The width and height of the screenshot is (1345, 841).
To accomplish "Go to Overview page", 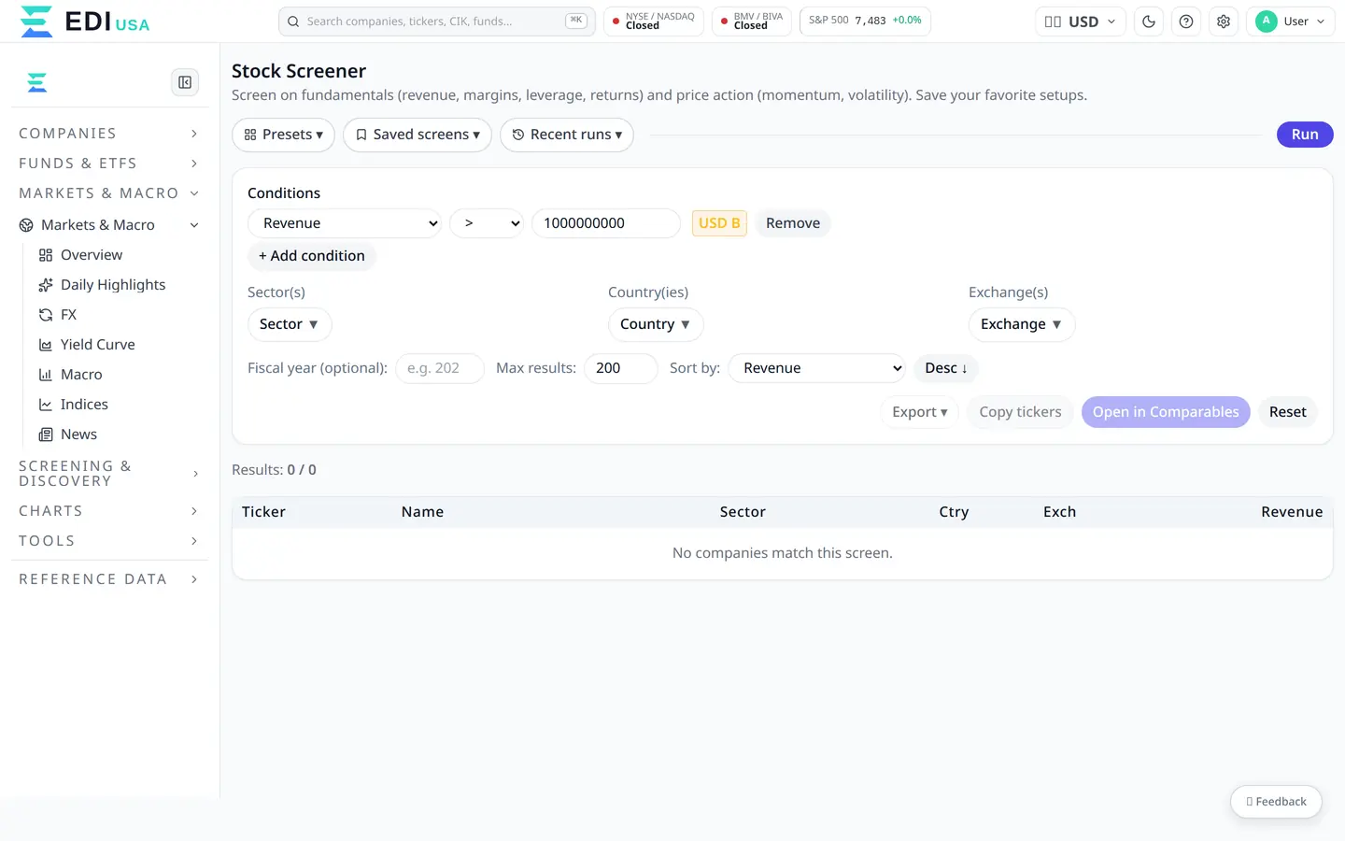I will [92, 255].
